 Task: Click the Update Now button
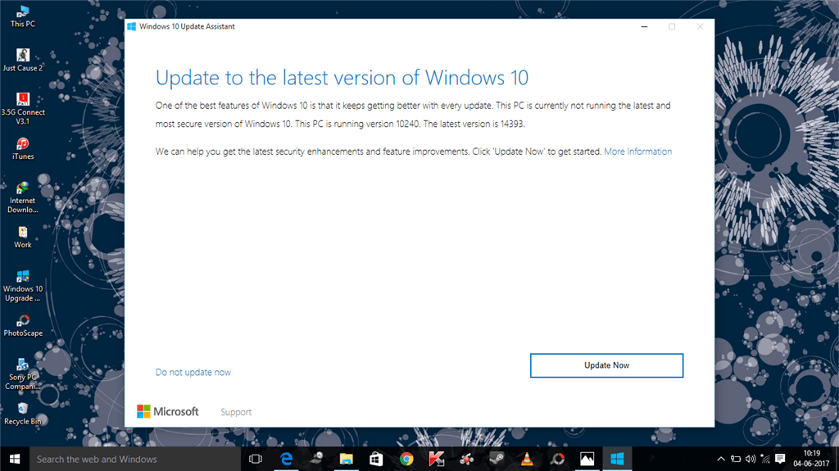606,365
